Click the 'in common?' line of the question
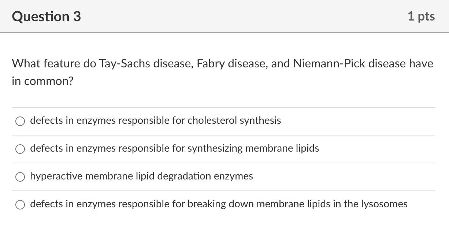Screen dimensions: 449x230 42,81
